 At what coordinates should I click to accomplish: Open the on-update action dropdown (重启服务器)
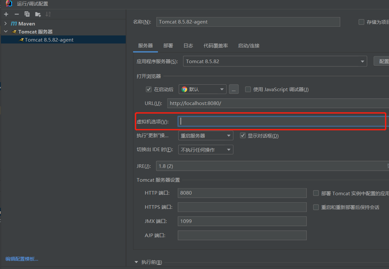[x=206, y=136]
